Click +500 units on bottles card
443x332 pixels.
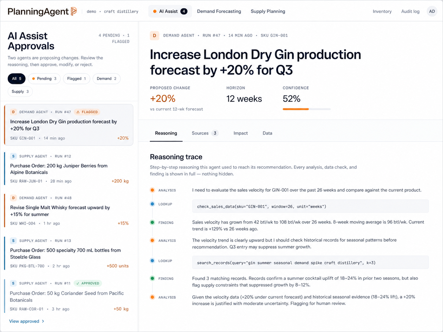tap(118, 266)
